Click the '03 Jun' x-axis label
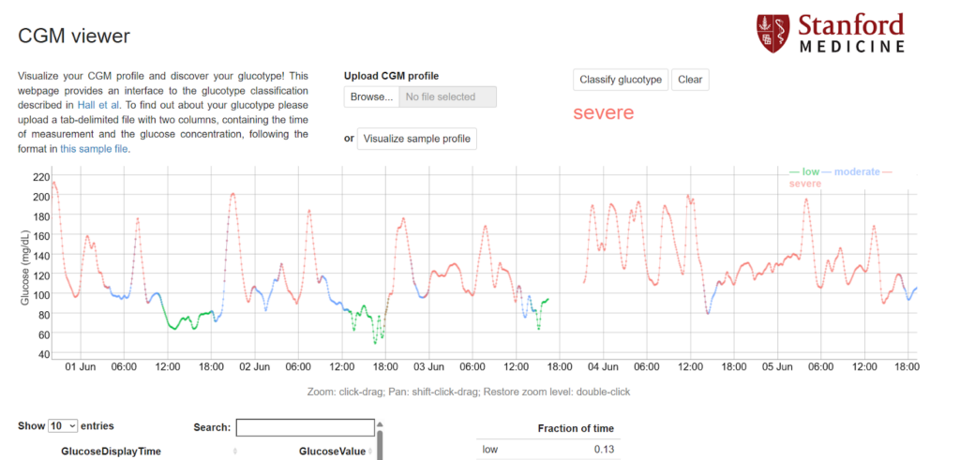 click(428, 367)
